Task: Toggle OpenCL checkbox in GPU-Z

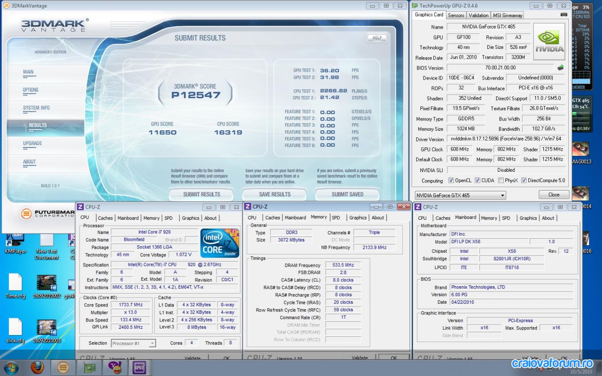Action: (x=451, y=181)
